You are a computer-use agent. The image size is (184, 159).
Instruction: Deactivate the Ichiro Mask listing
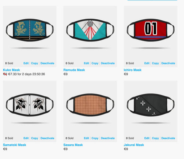pyautogui.click(x=168, y=63)
